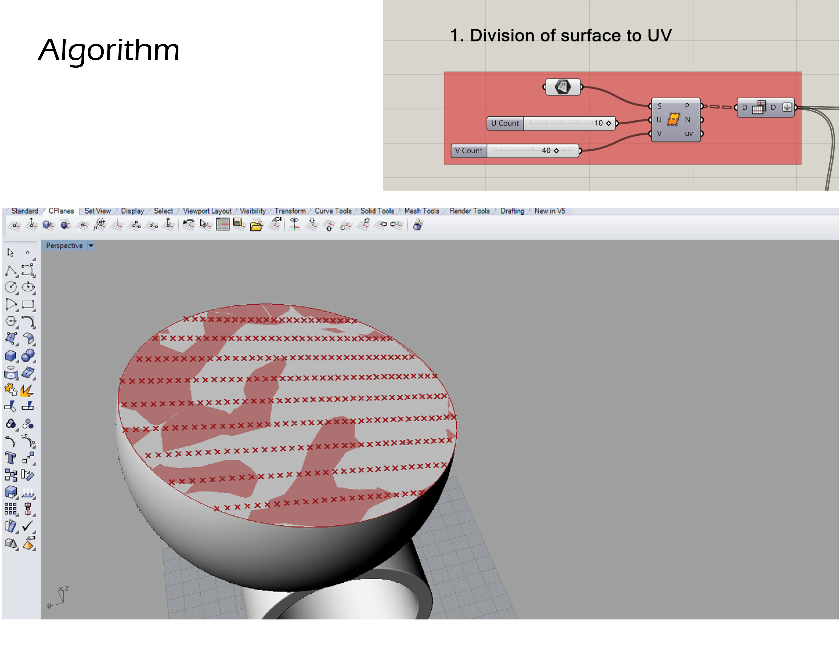Open the Mesh Tools tab
This screenshot has width=839, height=648.
click(x=421, y=211)
